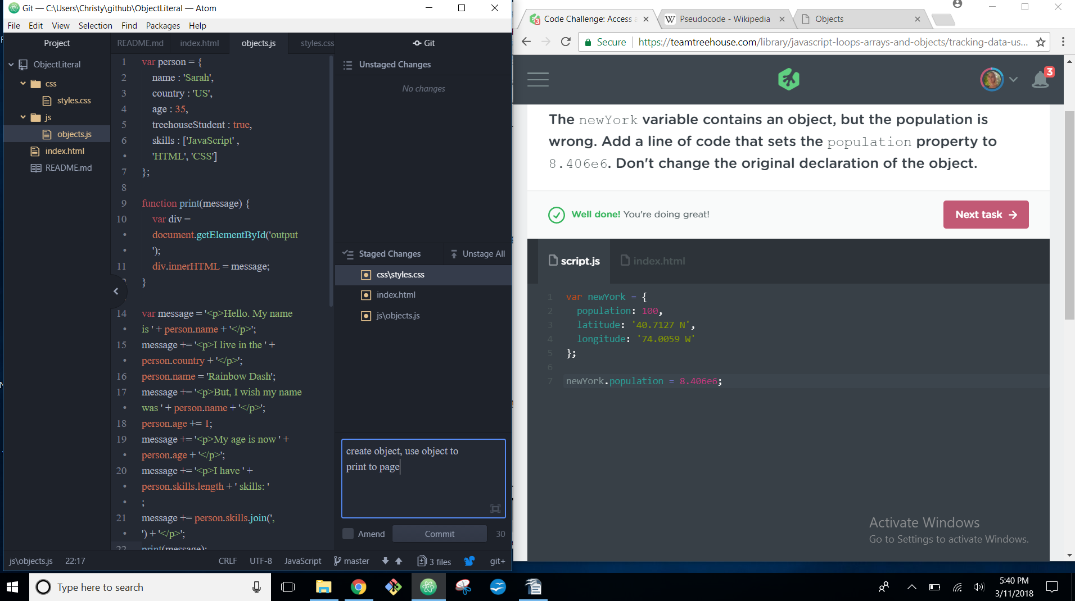Bookmark this page with star icon
Viewport: 1075px width, 601px height.
(1041, 42)
